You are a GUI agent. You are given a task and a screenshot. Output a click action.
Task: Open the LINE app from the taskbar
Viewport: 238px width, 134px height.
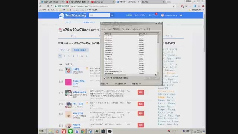pos(70,131)
